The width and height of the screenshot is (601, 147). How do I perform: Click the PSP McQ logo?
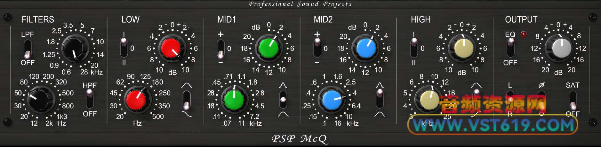300,139
